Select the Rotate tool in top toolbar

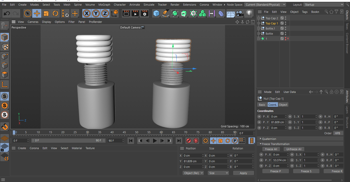point(55,13)
